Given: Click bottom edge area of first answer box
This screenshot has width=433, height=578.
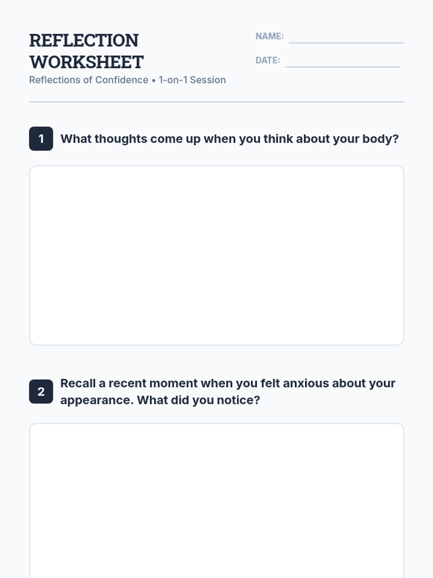Looking at the screenshot, I should [216, 345].
